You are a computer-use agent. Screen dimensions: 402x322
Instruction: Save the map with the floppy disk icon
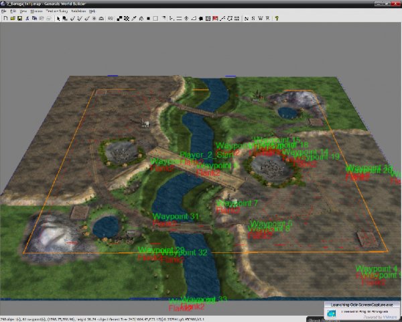pos(19,18)
